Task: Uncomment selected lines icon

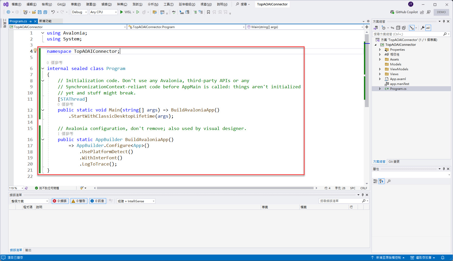Action: [x=200, y=12]
